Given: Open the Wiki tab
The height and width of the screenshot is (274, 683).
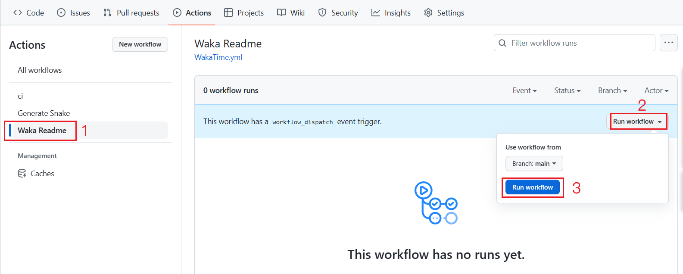Looking at the screenshot, I should [x=291, y=13].
